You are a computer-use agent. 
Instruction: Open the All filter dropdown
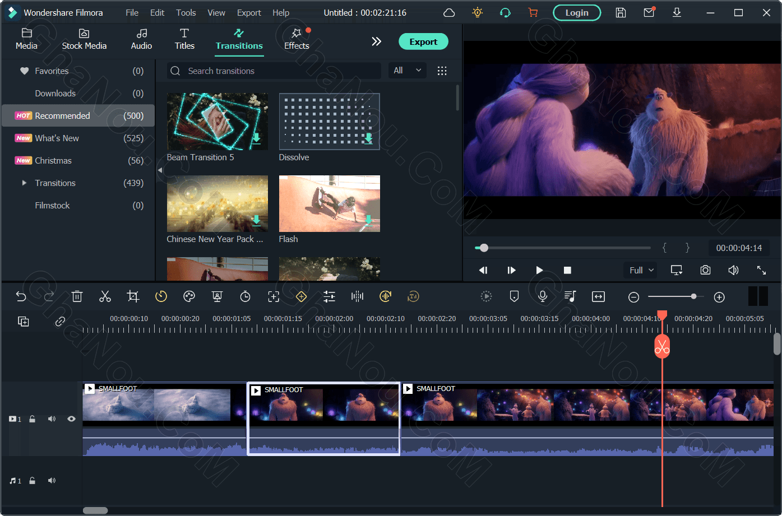(408, 71)
